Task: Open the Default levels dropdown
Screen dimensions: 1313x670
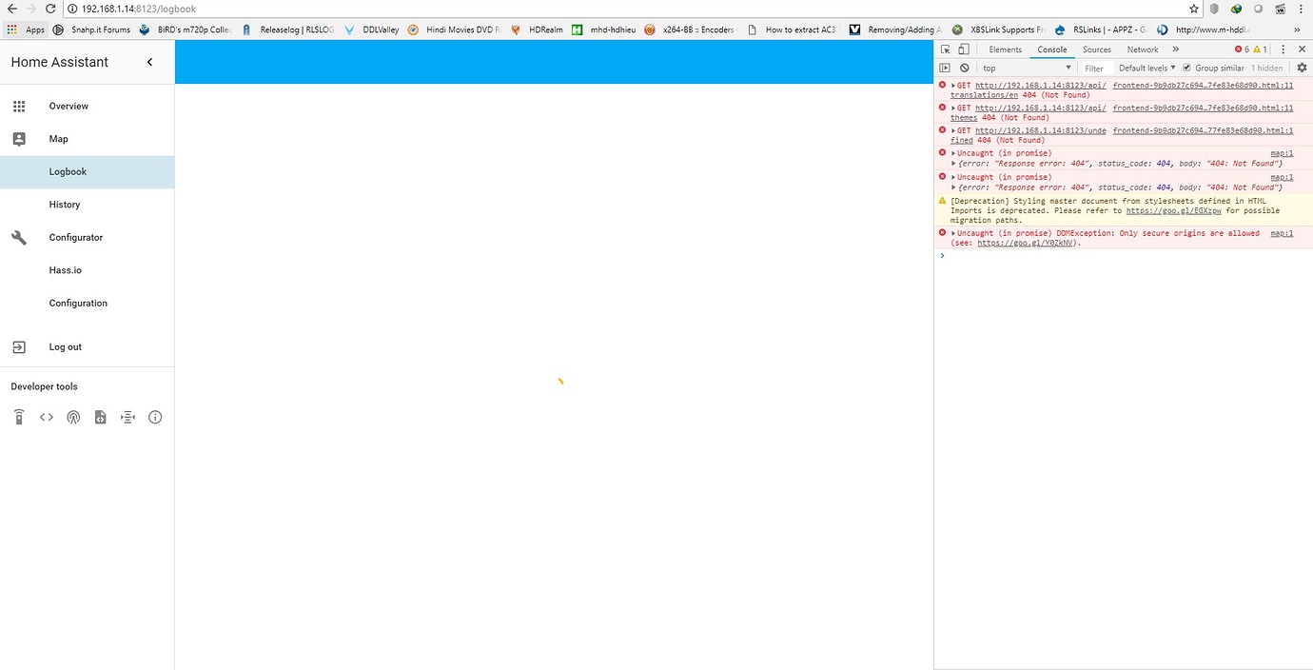Action: coord(1145,68)
